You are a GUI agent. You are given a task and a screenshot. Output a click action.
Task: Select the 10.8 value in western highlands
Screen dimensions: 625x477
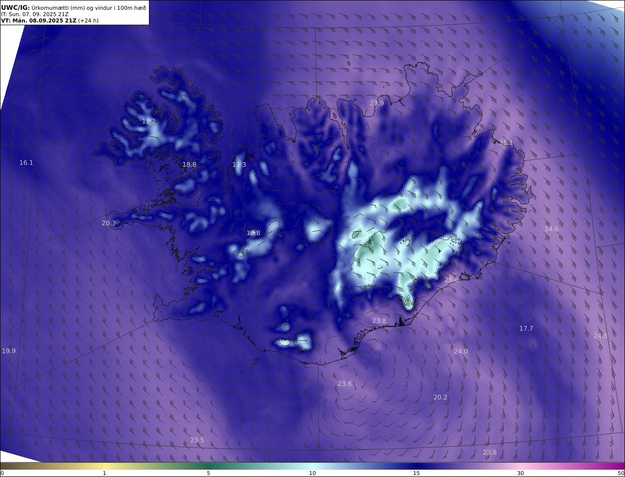253,233
